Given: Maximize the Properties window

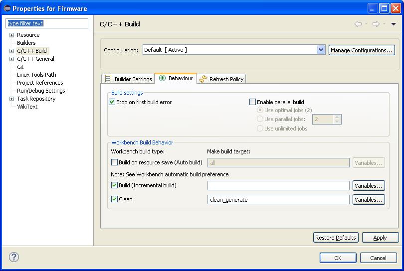Looking at the screenshot, I should point(384,8).
